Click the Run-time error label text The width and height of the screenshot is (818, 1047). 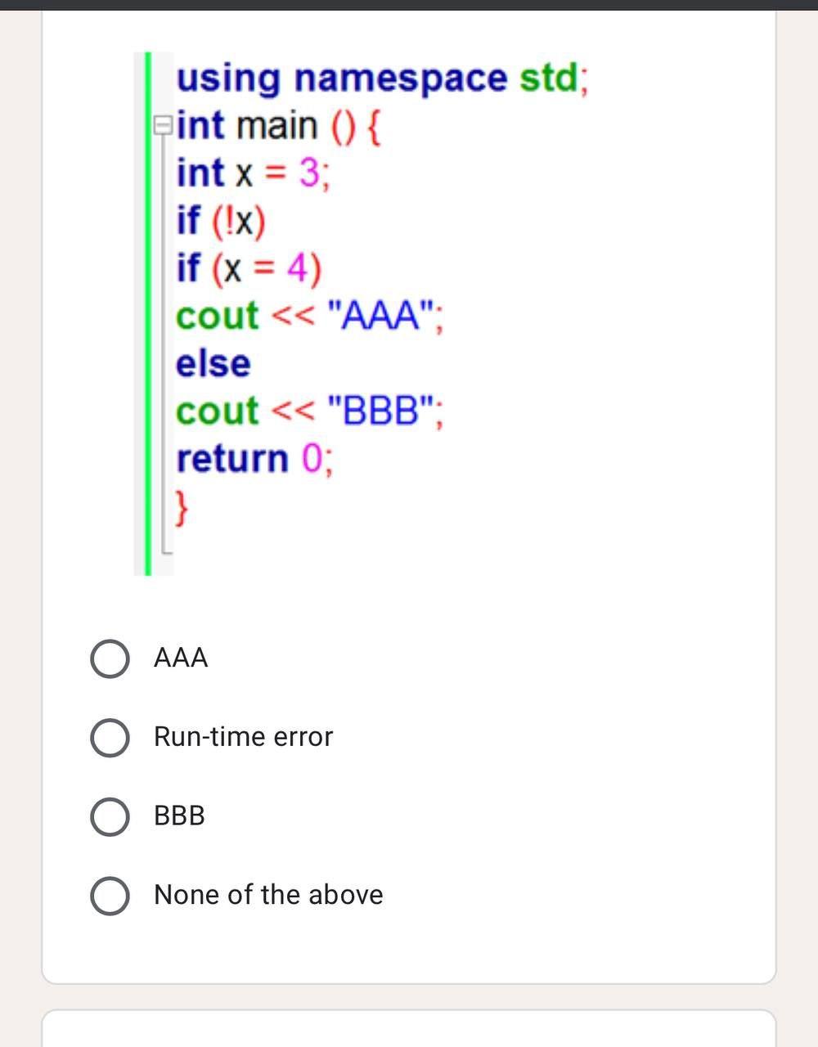click(x=243, y=736)
